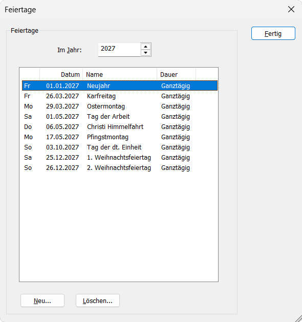This screenshot has width=302, height=322.
Task: Click date 29.03.2027 in the list
Action: point(62,106)
